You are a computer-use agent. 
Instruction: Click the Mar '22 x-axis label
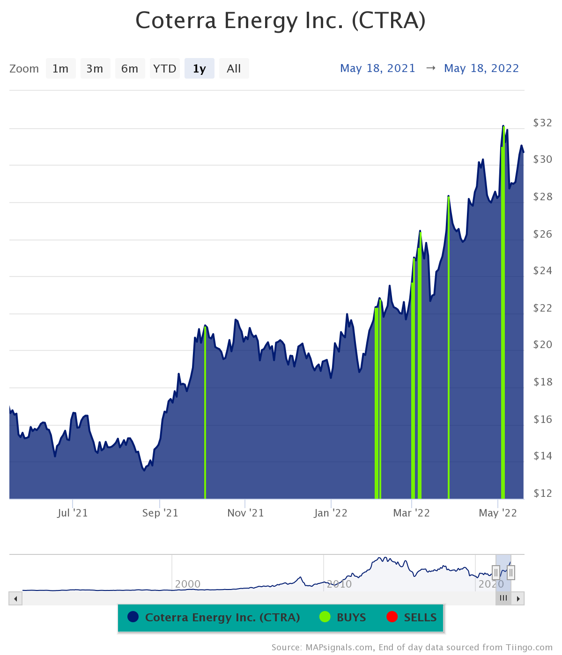point(411,513)
